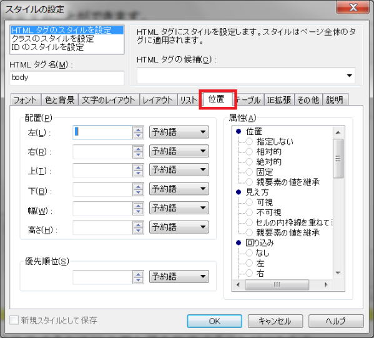Click the horizontal scroll right arrow in 属性 list
Image resolution: width=374 pixels, height=338 pixels.
tap(326, 284)
